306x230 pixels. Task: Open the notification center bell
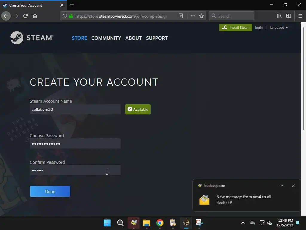298,223
